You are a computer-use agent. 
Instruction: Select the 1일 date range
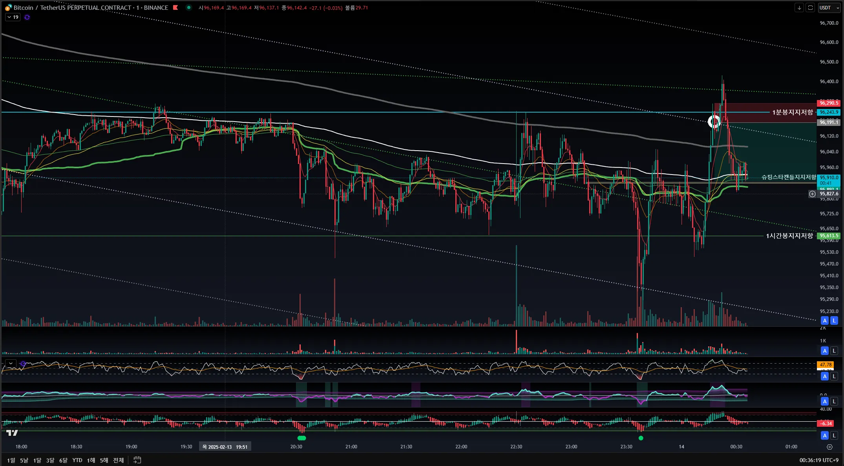click(11, 460)
